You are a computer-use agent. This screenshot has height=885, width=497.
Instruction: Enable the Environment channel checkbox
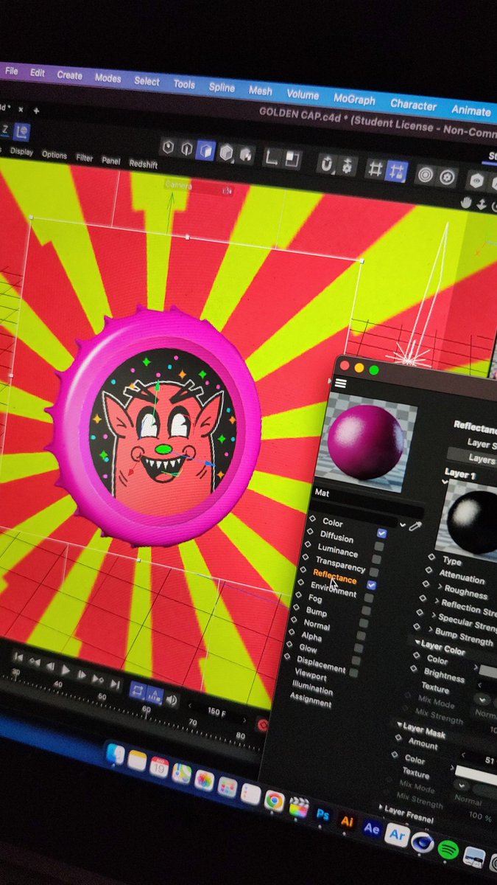[x=368, y=598]
